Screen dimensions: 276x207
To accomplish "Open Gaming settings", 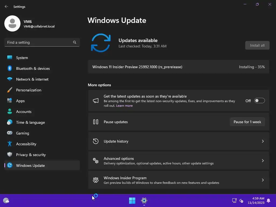I will click(x=42, y=133).
